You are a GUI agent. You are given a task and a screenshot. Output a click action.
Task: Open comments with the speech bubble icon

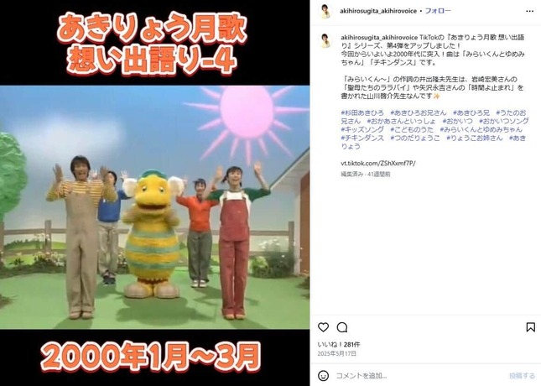point(342,327)
